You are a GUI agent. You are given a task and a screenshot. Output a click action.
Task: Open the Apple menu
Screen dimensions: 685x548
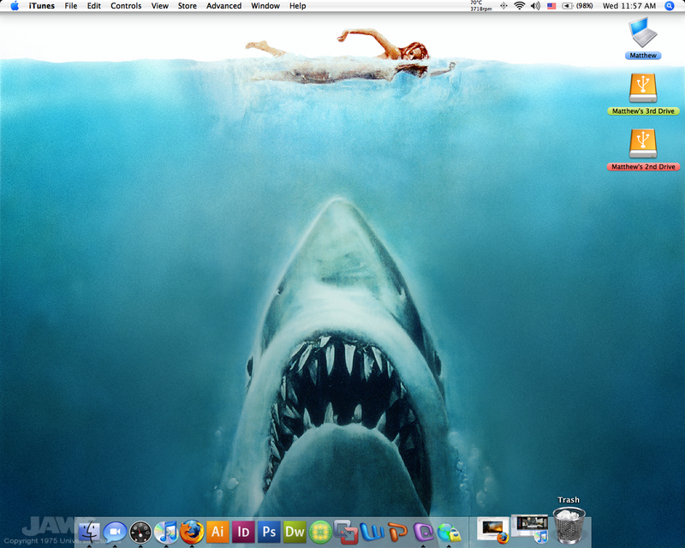[15, 6]
